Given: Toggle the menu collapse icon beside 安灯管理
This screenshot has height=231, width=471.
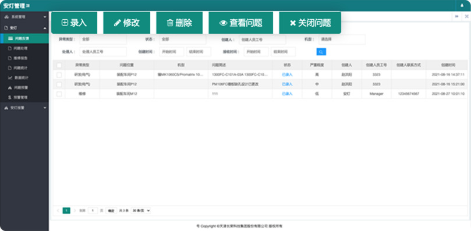Looking at the screenshot, I should [x=28, y=6].
